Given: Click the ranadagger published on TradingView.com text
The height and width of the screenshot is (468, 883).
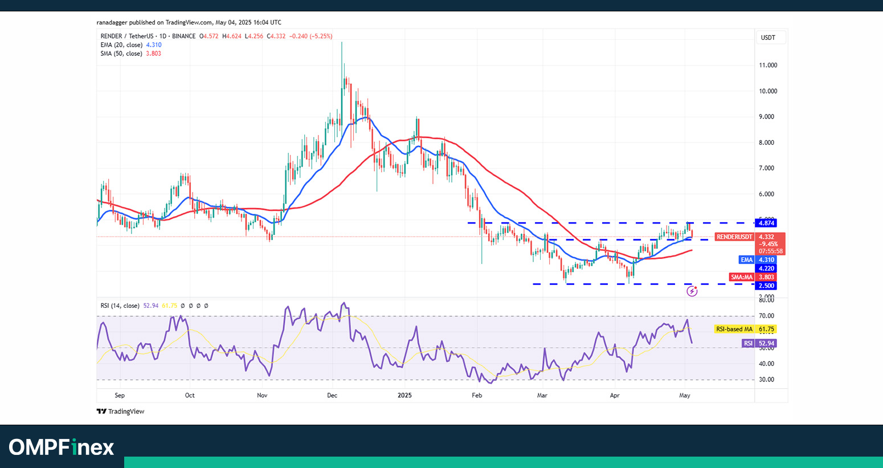Looking at the screenshot, I should coord(189,22).
